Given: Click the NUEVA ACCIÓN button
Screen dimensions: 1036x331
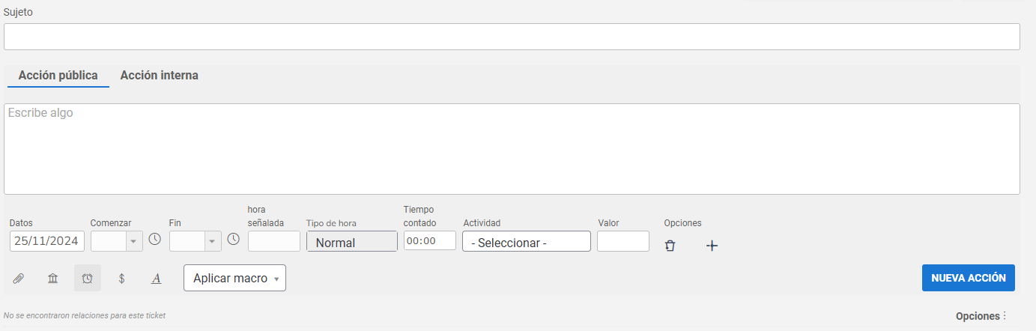Looking at the screenshot, I should click(x=969, y=277).
